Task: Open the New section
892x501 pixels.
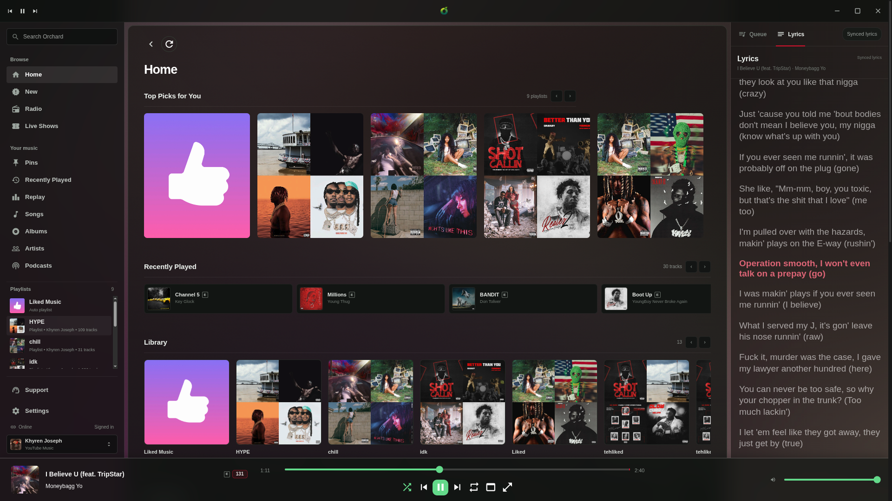Action: click(62, 92)
